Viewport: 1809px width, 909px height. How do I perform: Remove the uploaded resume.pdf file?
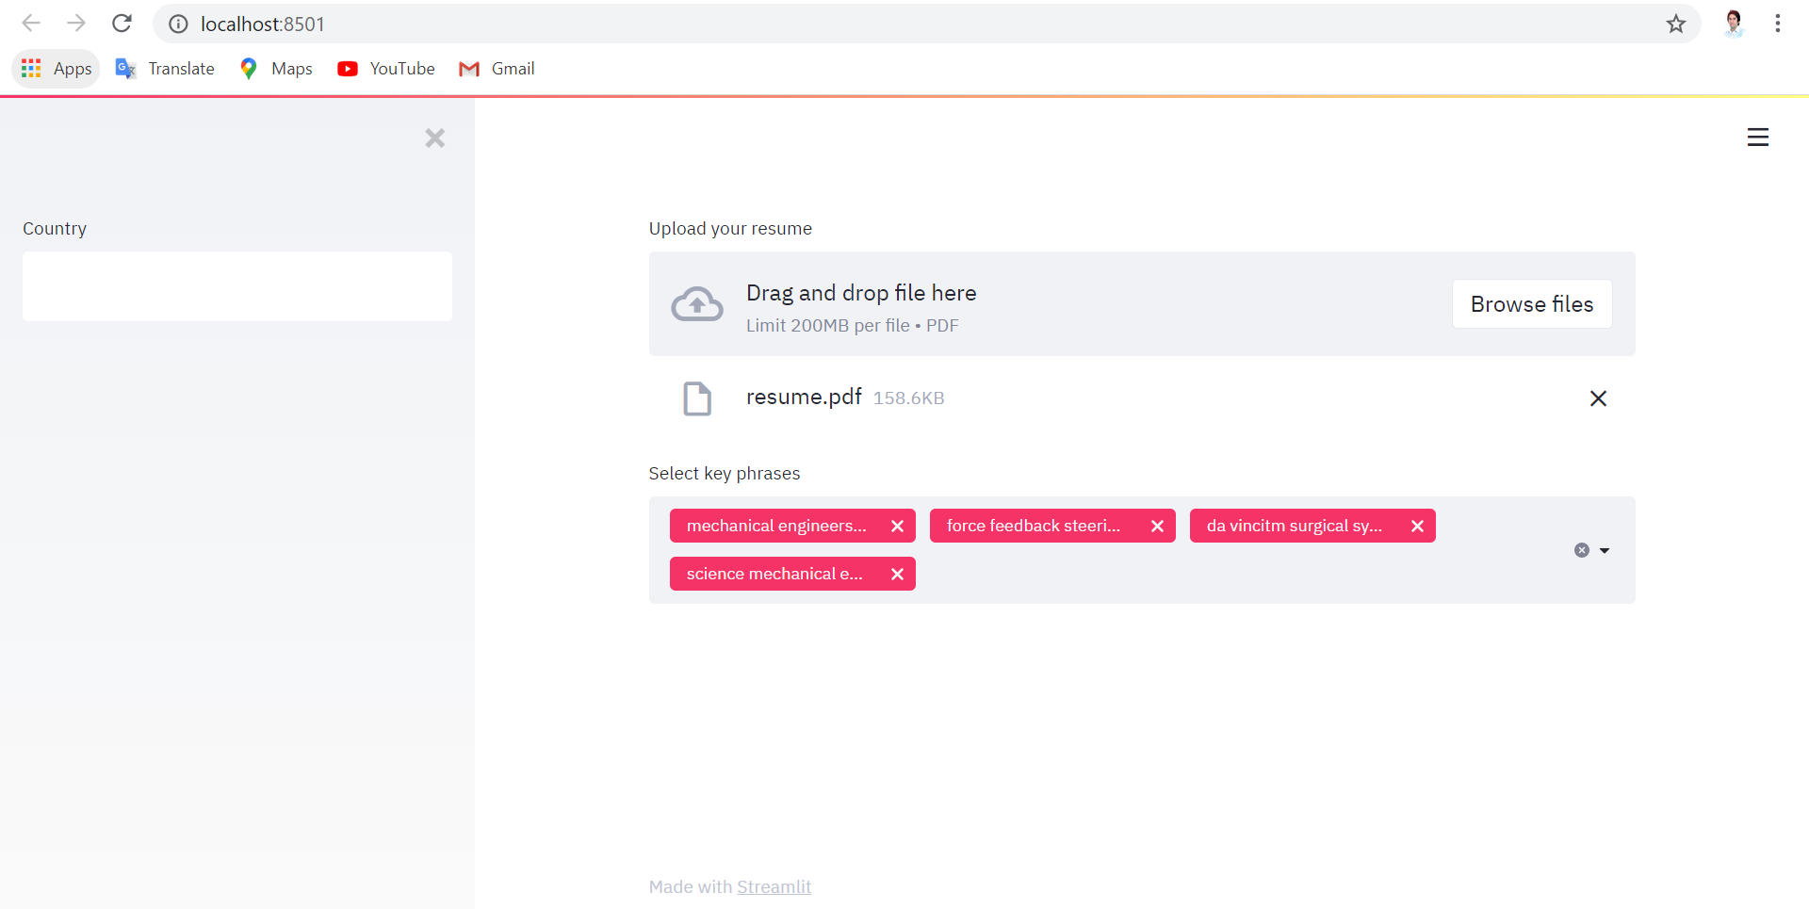[1598, 398]
